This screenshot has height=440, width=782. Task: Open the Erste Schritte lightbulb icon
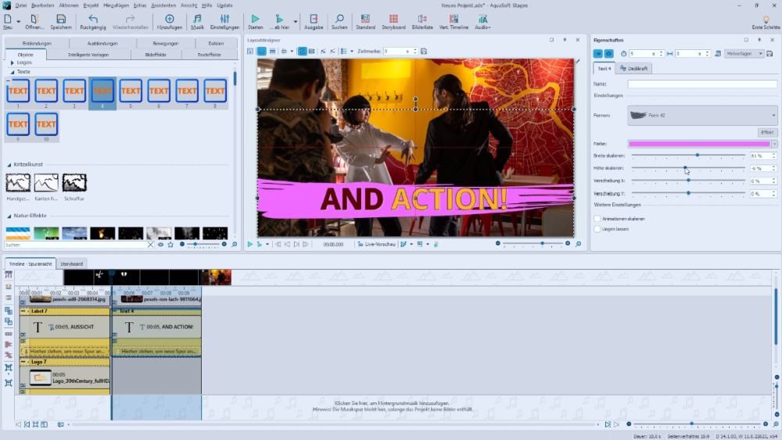tap(766, 19)
